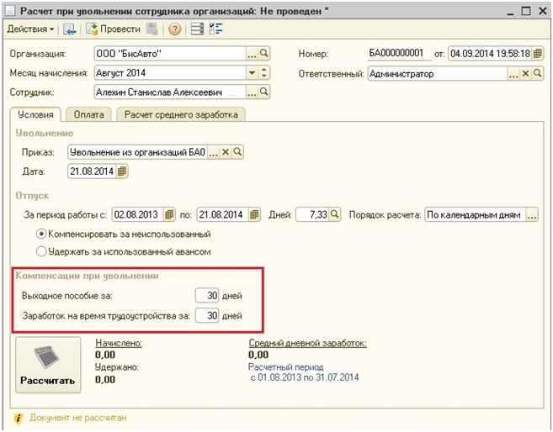Click the document date field 04.09.2014 19:58:18
Screen dimensions: 553x432
[x=490, y=54]
